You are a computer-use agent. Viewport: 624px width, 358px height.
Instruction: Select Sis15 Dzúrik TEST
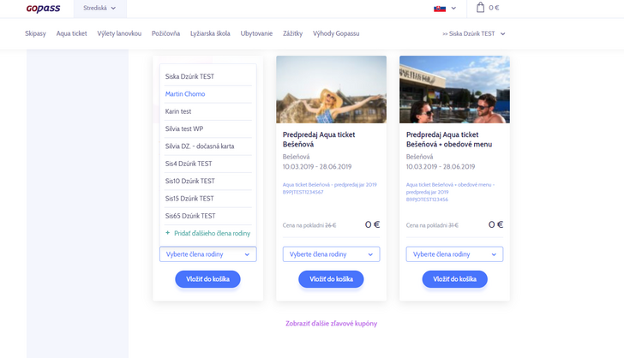pos(208,199)
